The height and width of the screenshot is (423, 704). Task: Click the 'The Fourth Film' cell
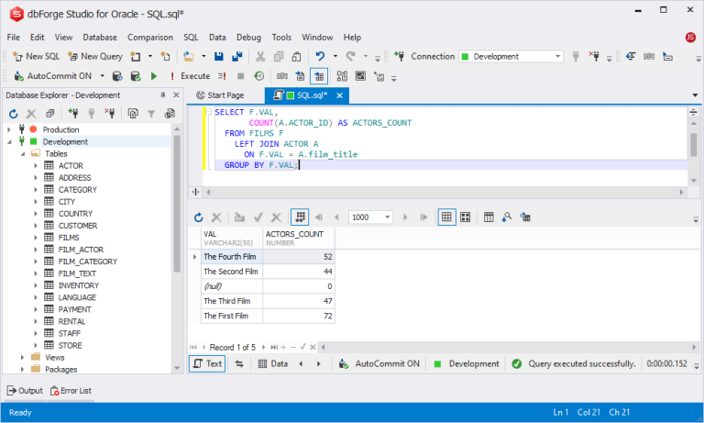[232, 257]
